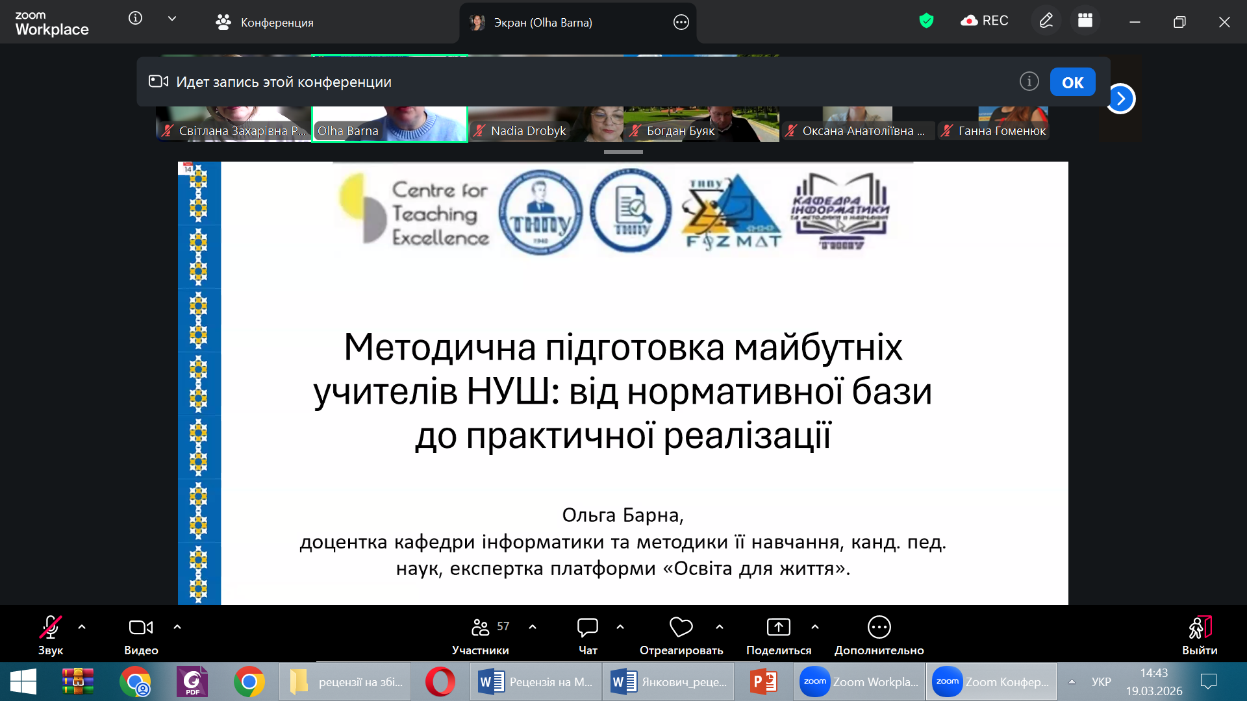1247x701 pixels.
Task: Open purple PDF reader taskbar icon
Action: [192, 682]
